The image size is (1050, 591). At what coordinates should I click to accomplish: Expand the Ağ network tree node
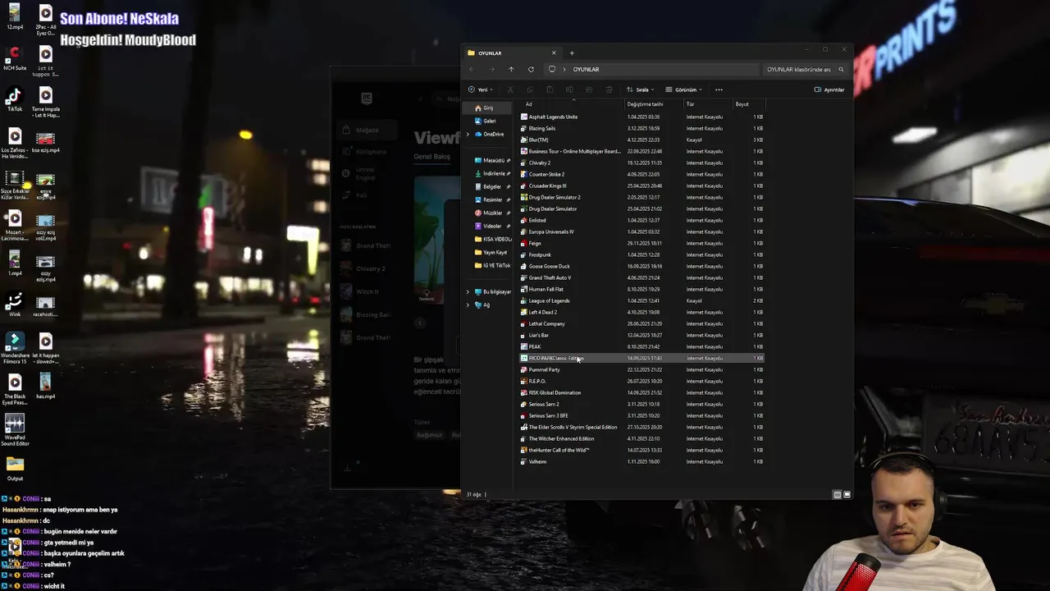[468, 305]
